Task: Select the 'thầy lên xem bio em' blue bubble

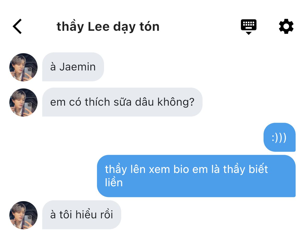Action: click(x=196, y=176)
